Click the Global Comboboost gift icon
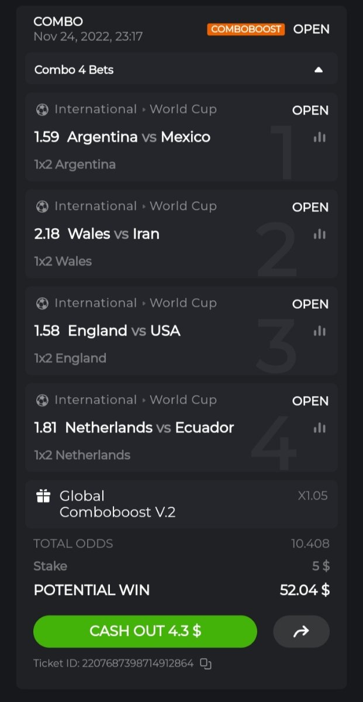This screenshot has height=702, width=363. (x=43, y=497)
